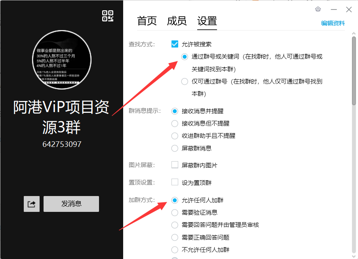Switch to the 首页 tab
This screenshot has width=358, height=259.
[147, 21]
